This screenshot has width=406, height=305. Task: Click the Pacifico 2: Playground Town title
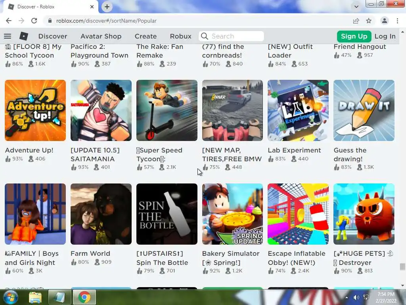pos(100,51)
